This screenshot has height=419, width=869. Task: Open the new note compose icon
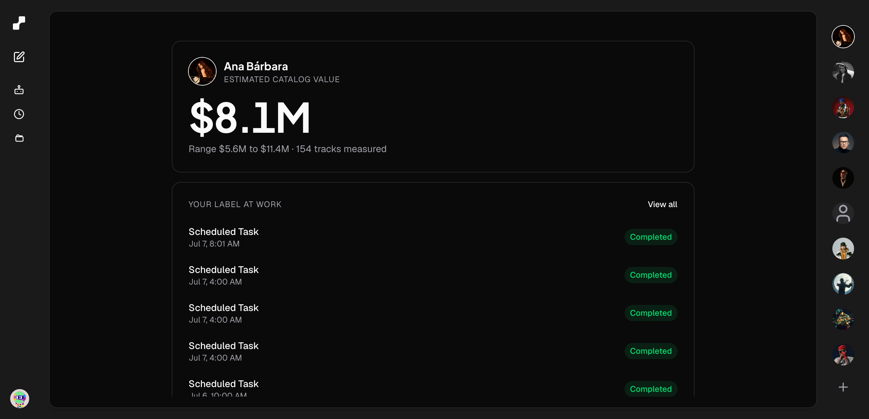pos(19,57)
